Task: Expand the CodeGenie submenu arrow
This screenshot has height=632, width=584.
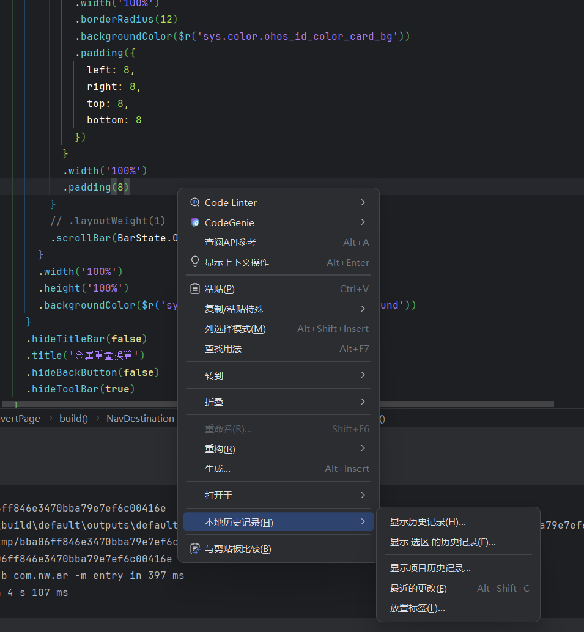Action: tap(363, 222)
